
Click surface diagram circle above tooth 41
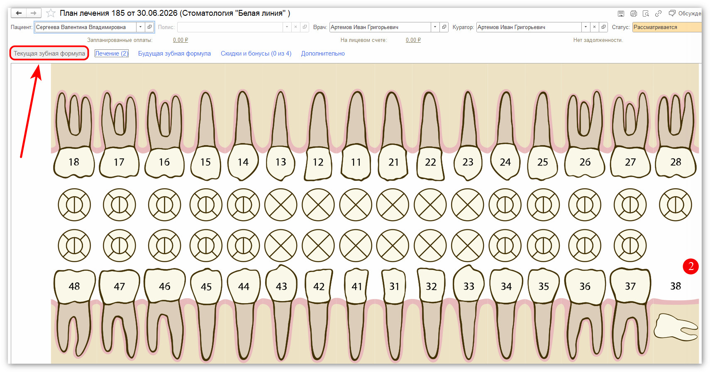356,246
